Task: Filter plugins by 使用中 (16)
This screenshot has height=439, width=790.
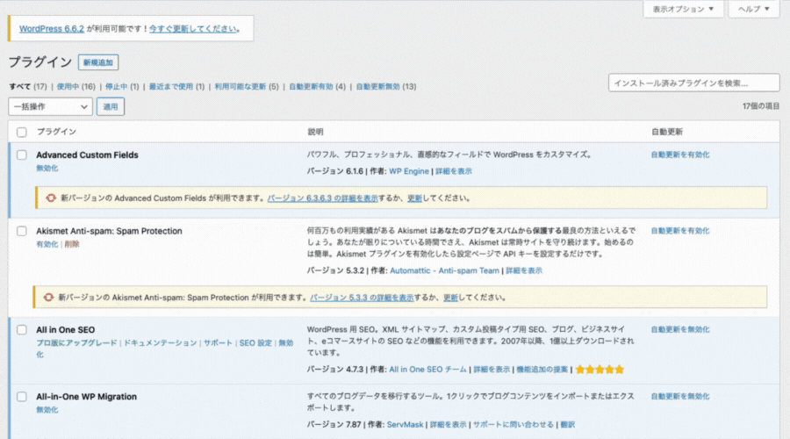Action: pyautogui.click(x=75, y=87)
